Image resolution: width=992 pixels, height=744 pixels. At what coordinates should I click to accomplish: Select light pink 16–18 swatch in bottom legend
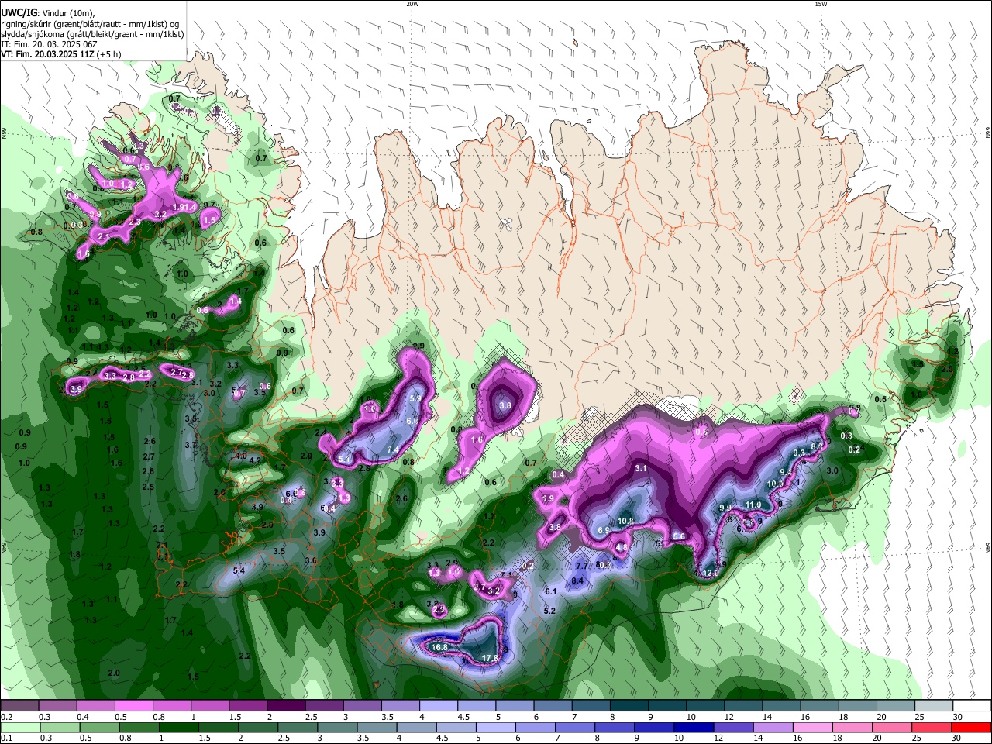click(811, 727)
